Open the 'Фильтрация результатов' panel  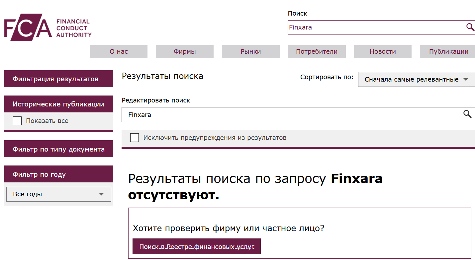click(x=58, y=79)
